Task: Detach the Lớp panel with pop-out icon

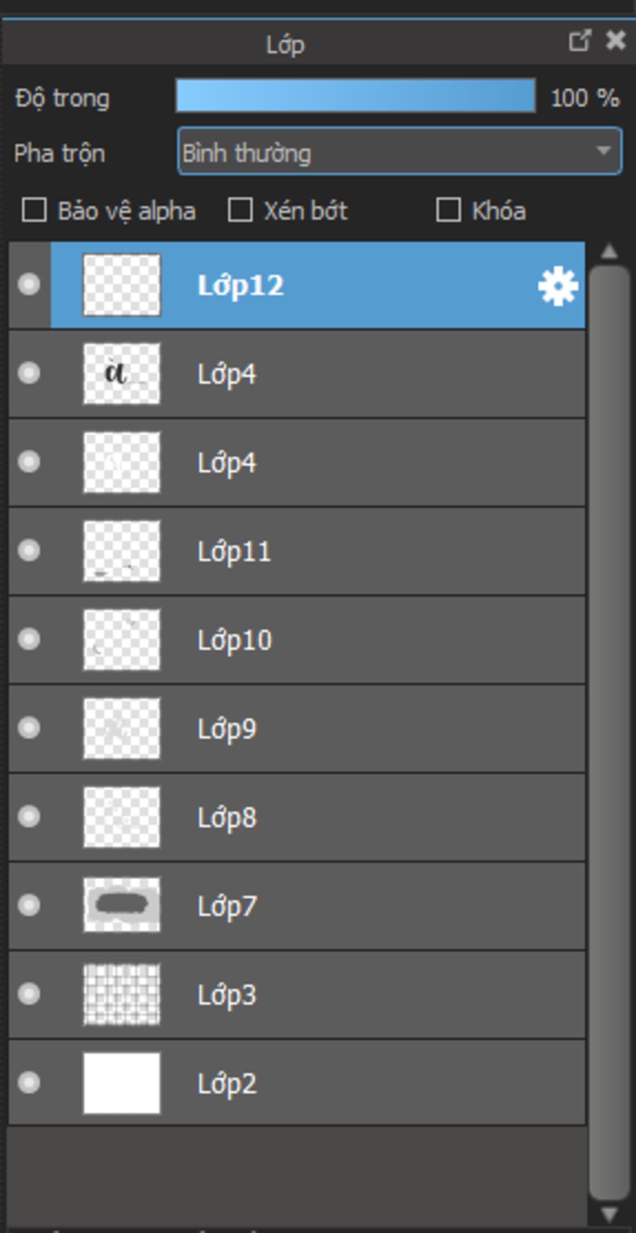Action: (579, 41)
